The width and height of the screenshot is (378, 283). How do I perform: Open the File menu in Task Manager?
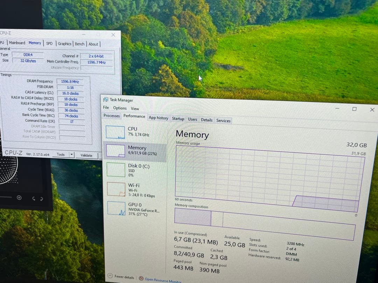click(x=106, y=108)
